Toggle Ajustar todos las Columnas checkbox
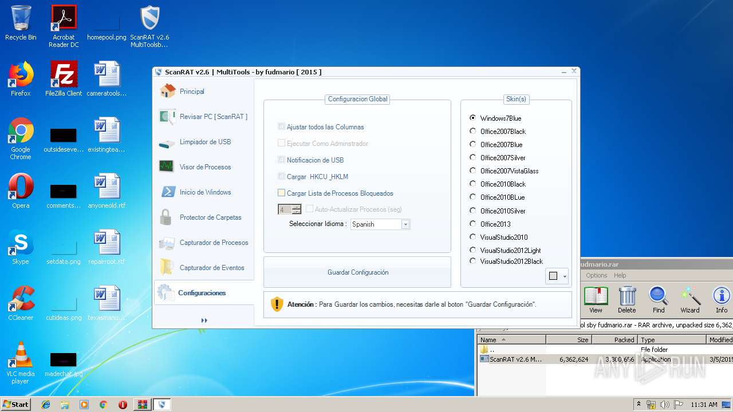Screen dimensions: 733x412 (281, 127)
